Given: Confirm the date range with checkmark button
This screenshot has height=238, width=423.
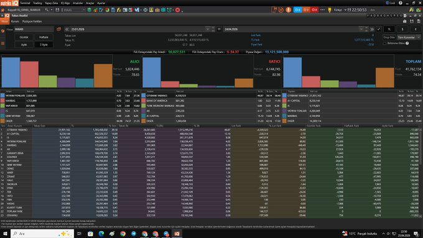Looking at the screenshot, I should (379, 29).
